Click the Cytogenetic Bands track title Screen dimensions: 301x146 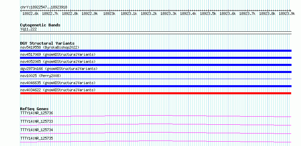tap(40, 25)
